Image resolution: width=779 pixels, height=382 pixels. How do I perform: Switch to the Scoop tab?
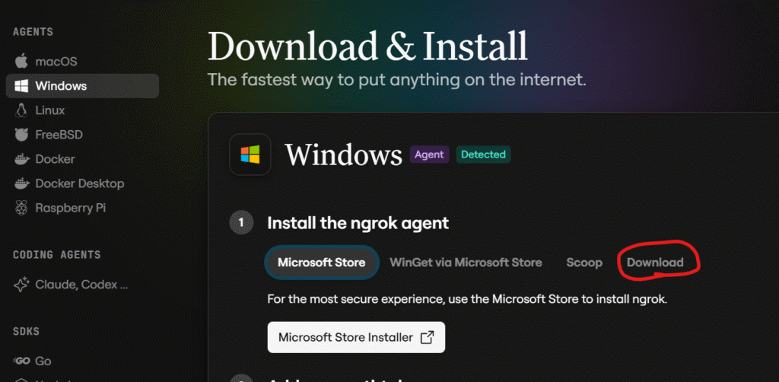584,263
